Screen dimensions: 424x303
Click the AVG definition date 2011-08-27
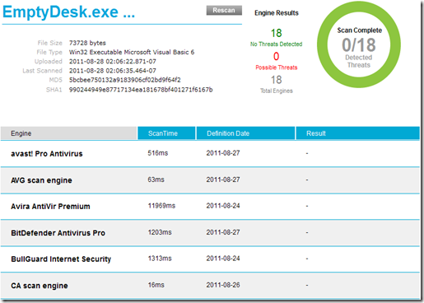coord(223,179)
